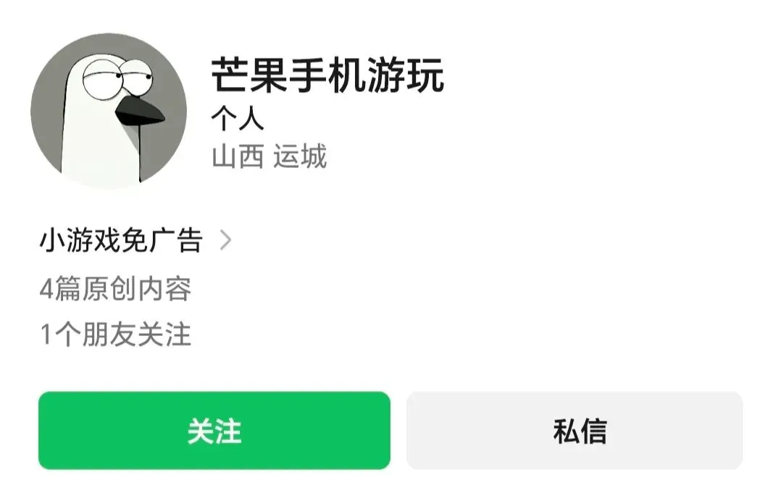This screenshot has width=781, height=496.
Task: Click the 运城 city text
Action: pyautogui.click(x=300, y=156)
